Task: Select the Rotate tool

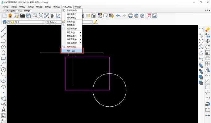Action: click(208, 47)
